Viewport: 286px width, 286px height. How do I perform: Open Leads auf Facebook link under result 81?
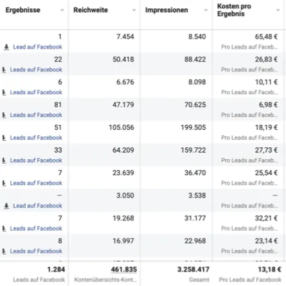[x=36, y=115]
